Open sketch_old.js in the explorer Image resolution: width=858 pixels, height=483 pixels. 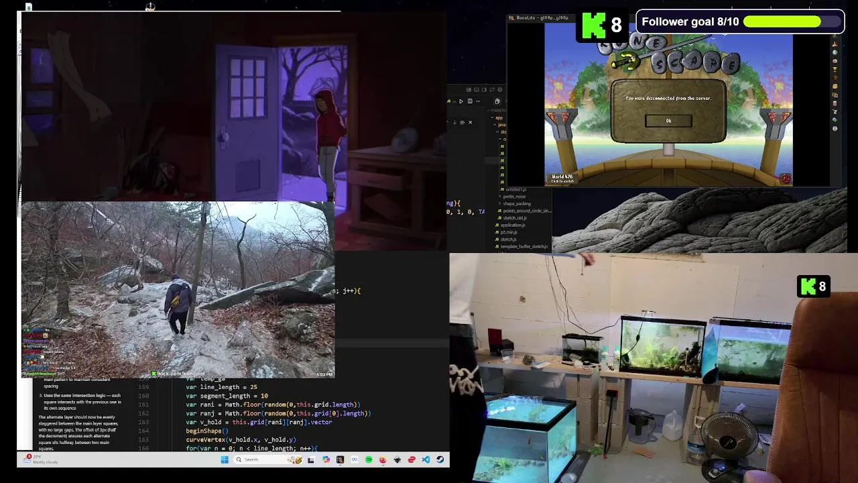[513, 218]
